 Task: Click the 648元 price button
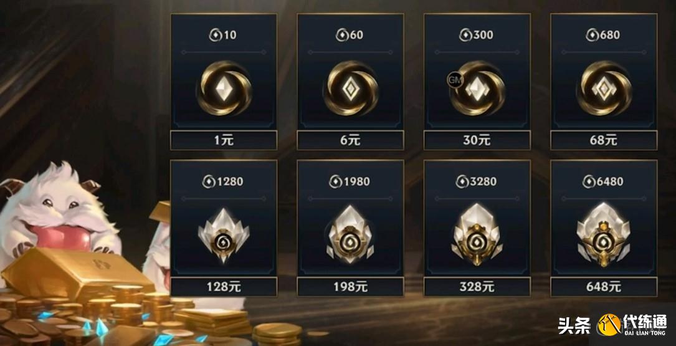pos(604,287)
